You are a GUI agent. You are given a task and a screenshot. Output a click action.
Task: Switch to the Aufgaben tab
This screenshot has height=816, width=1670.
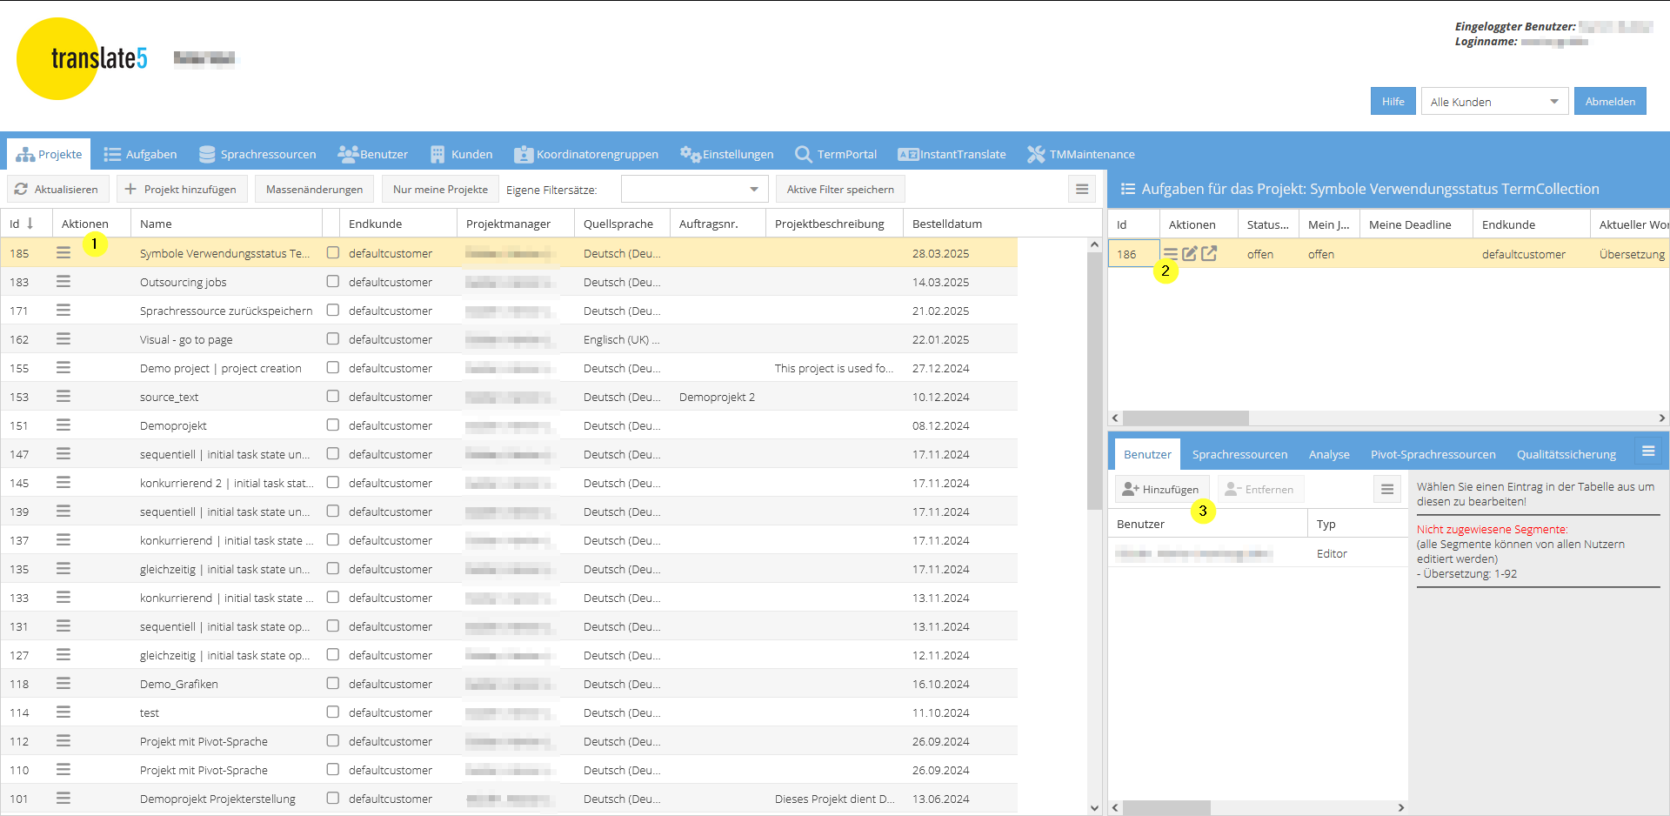click(140, 154)
